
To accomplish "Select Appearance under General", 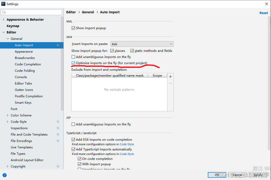I will point(24,52).
